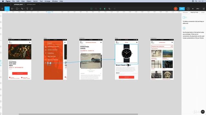Expand the Frame tool options arrow

coord(14,9)
